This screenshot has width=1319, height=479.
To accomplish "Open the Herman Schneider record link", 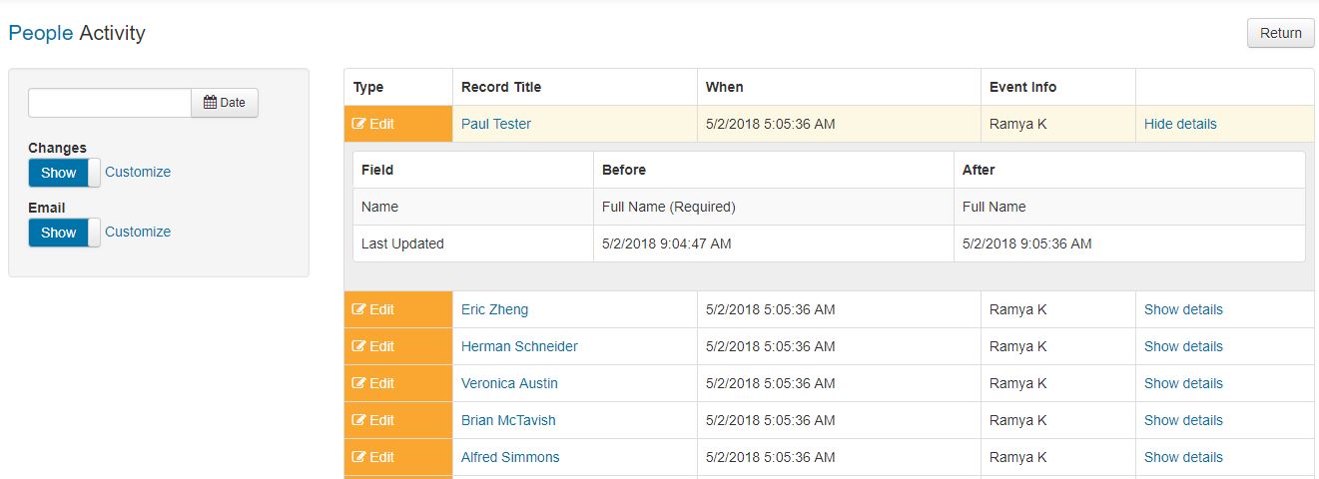I will [519, 346].
